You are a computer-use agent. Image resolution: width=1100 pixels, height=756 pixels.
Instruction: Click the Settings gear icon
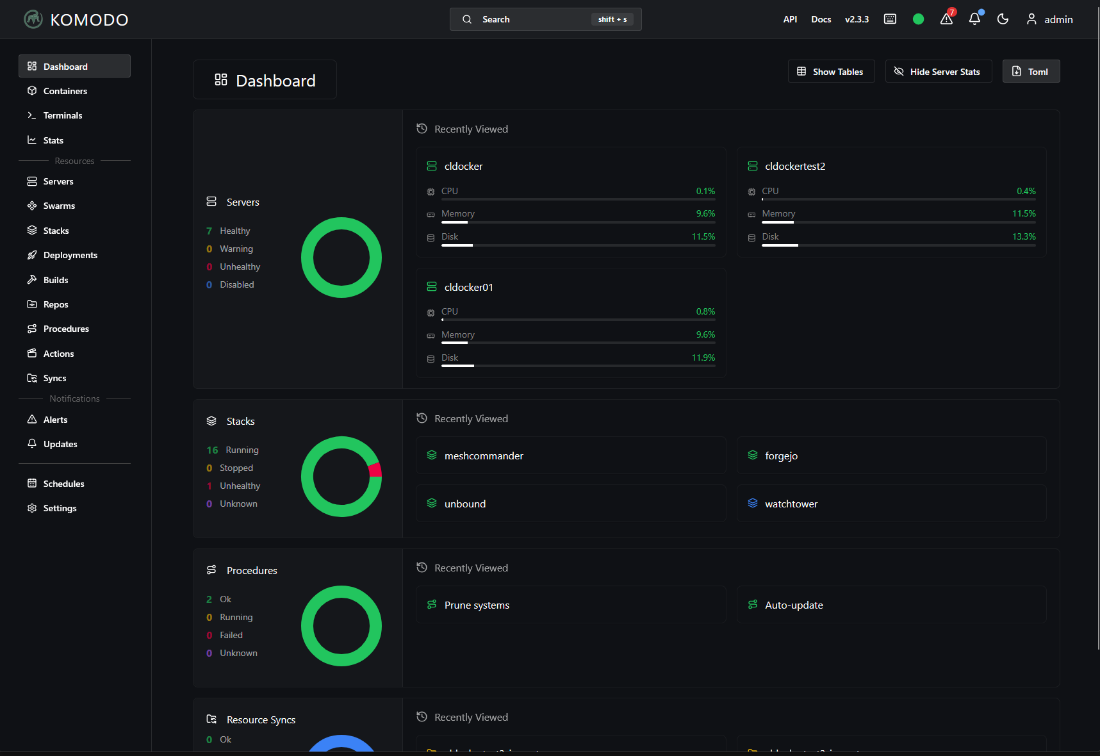(x=32, y=508)
